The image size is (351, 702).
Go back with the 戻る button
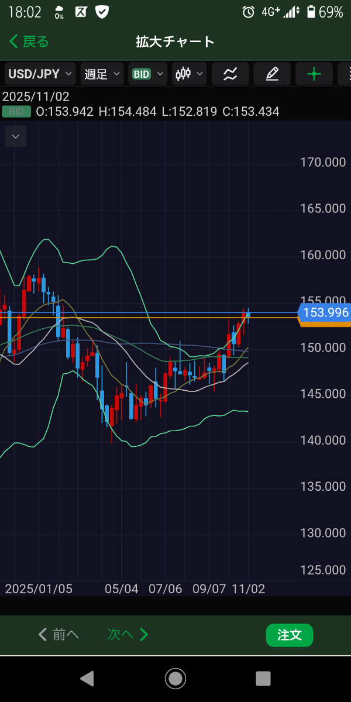(x=29, y=42)
